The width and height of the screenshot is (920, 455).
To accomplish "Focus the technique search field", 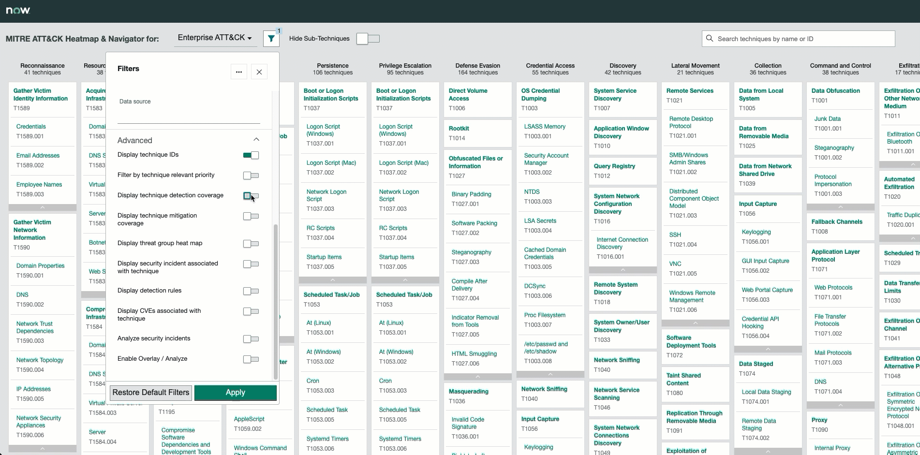I will (x=799, y=39).
